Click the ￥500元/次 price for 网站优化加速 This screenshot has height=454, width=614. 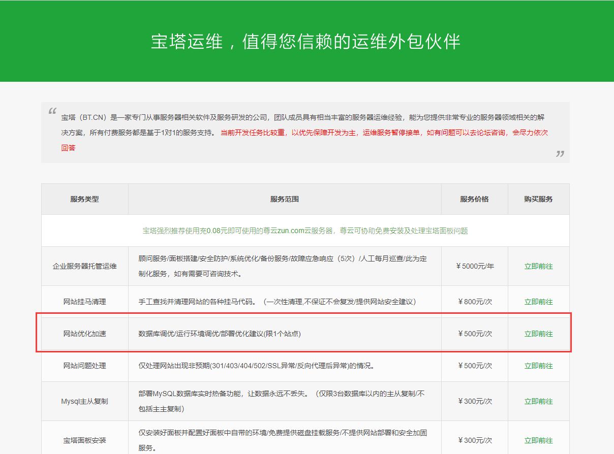(x=475, y=334)
